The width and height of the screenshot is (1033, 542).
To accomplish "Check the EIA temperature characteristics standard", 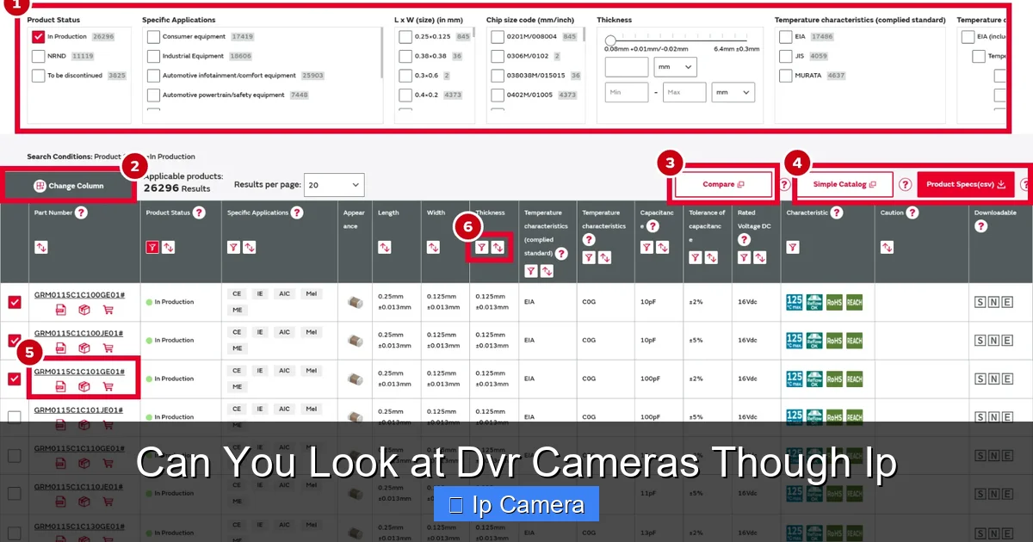I will tap(786, 37).
